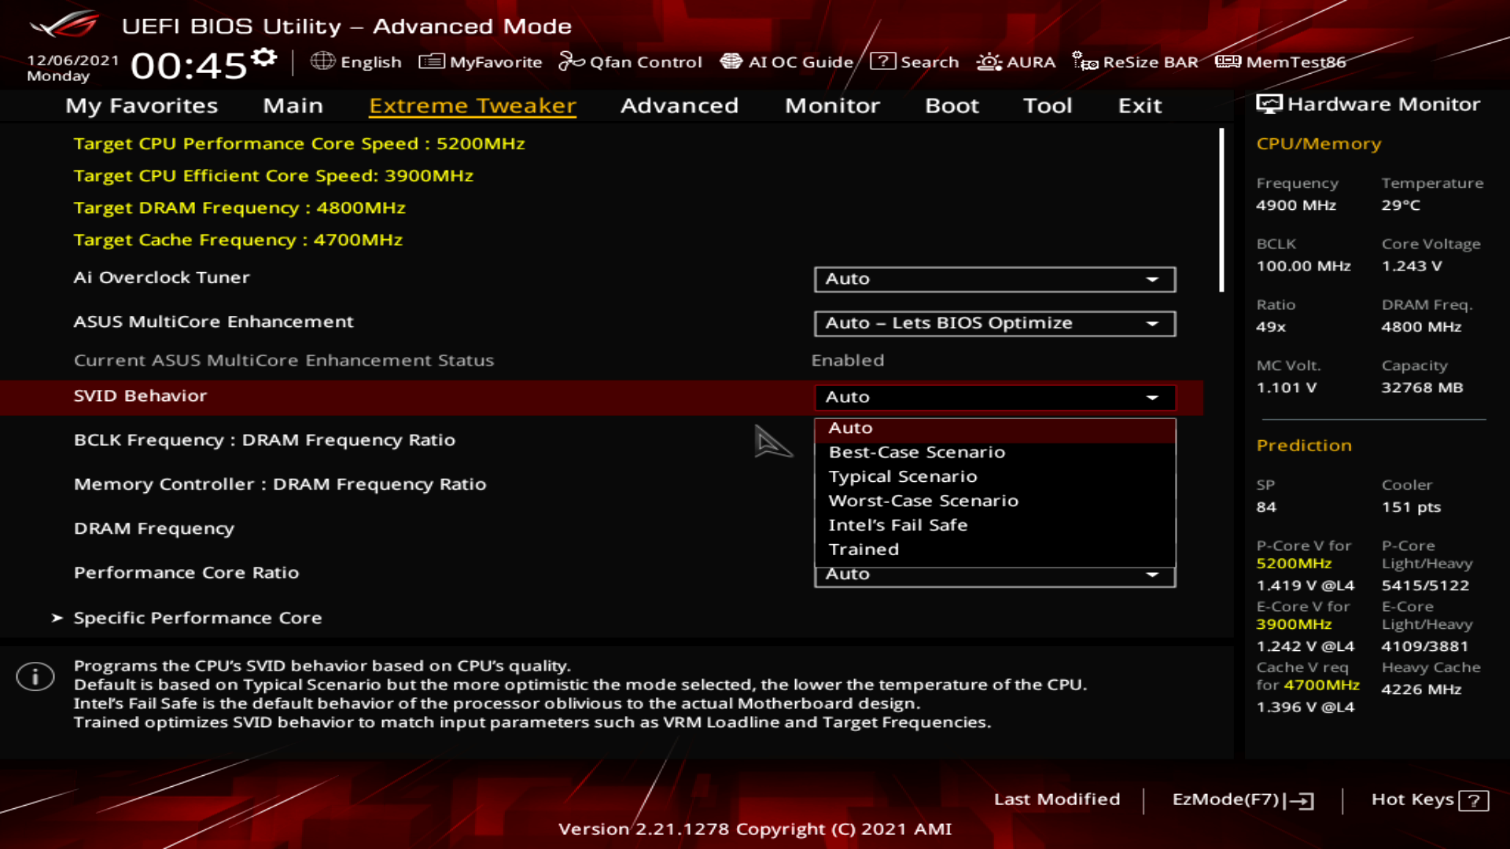Screen dimensions: 1510x849
Task: Expand Specific Performance Core submenu
Action: click(x=197, y=618)
